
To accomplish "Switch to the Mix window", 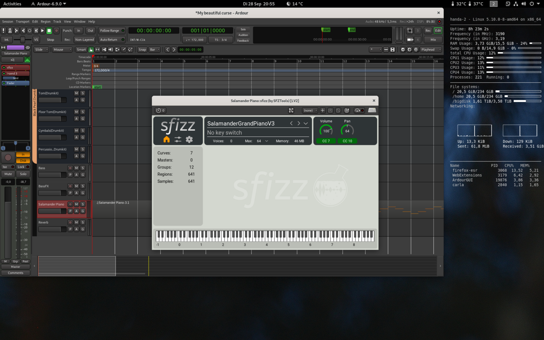I will [433, 40].
